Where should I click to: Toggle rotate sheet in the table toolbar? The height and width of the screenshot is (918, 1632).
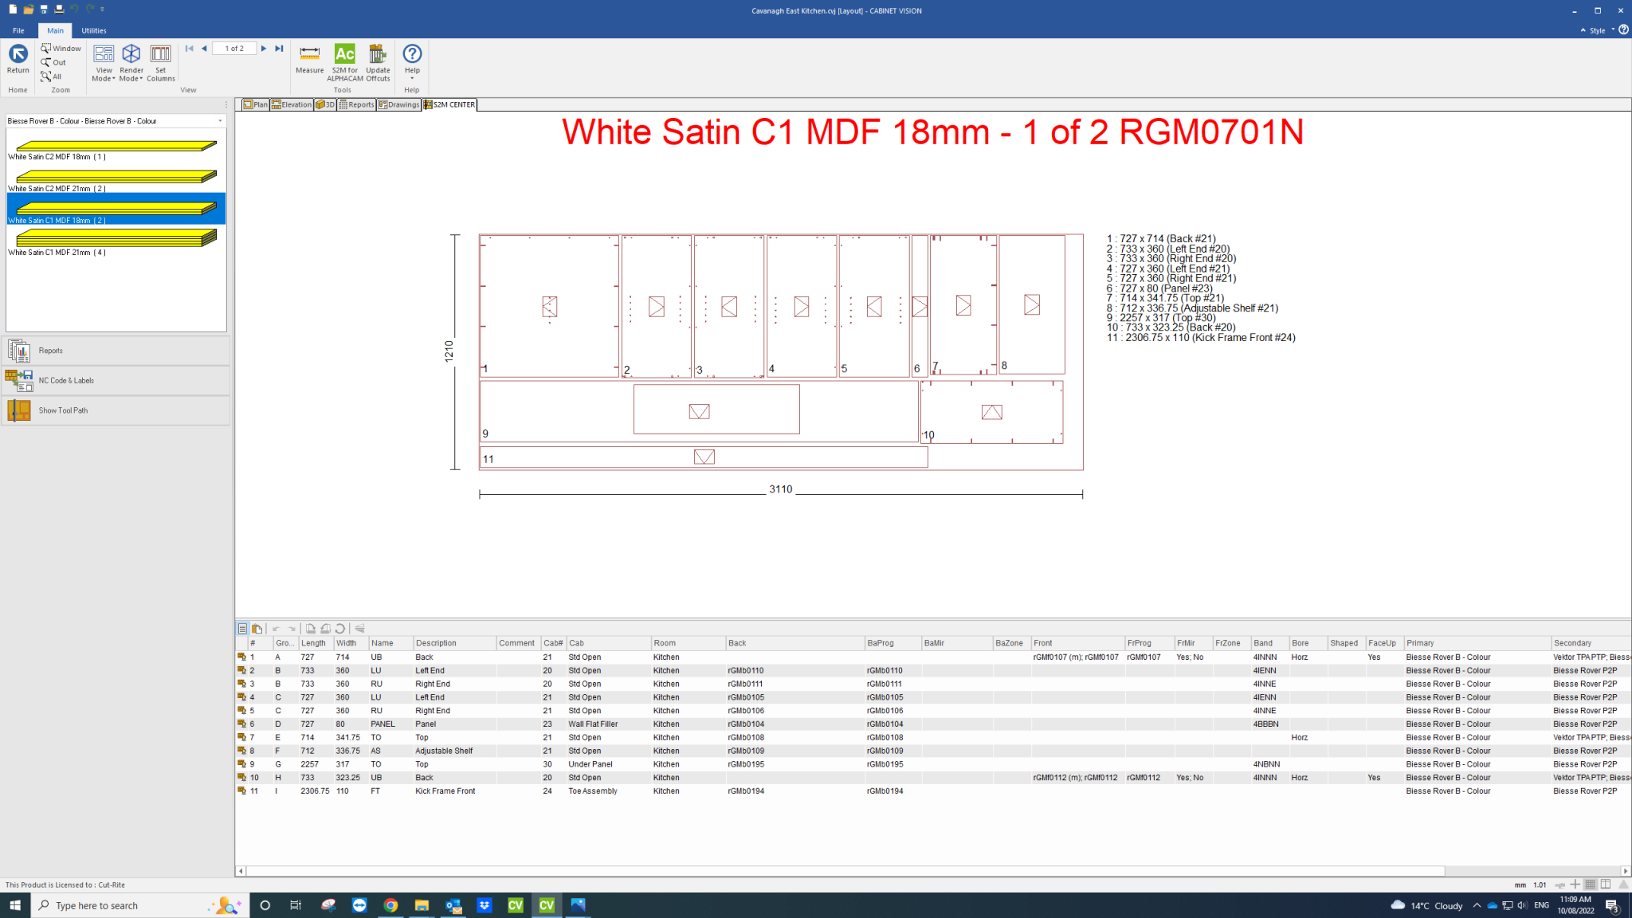[x=341, y=628]
